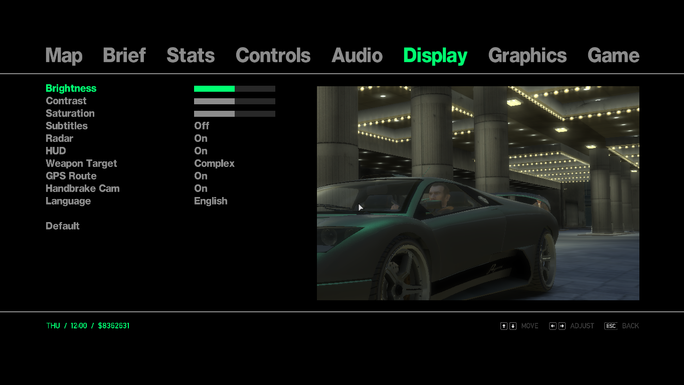Viewport: 684px width, 385px height.
Task: Select the Radar setting label
Action: click(x=59, y=138)
